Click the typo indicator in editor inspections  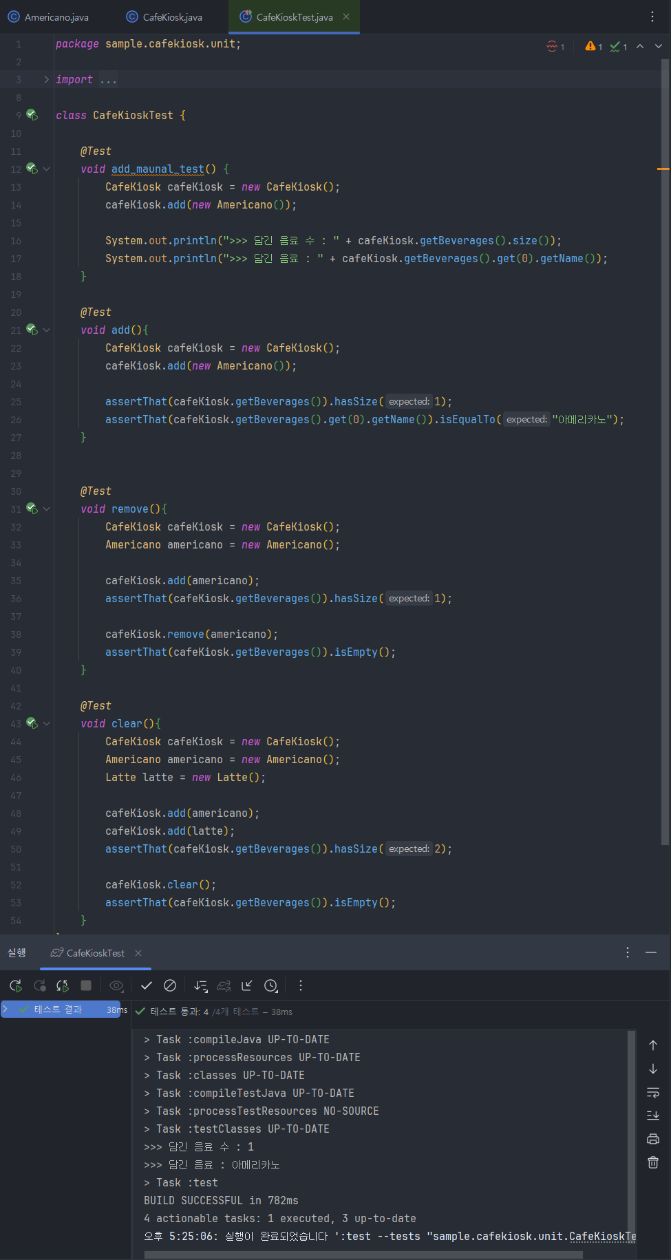(x=555, y=46)
